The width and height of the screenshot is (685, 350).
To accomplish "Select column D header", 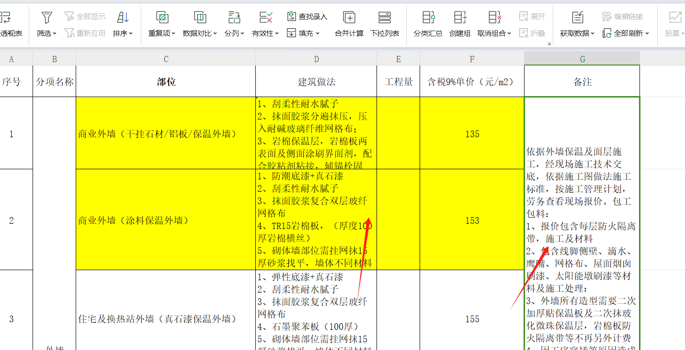I will tap(316, 59).
